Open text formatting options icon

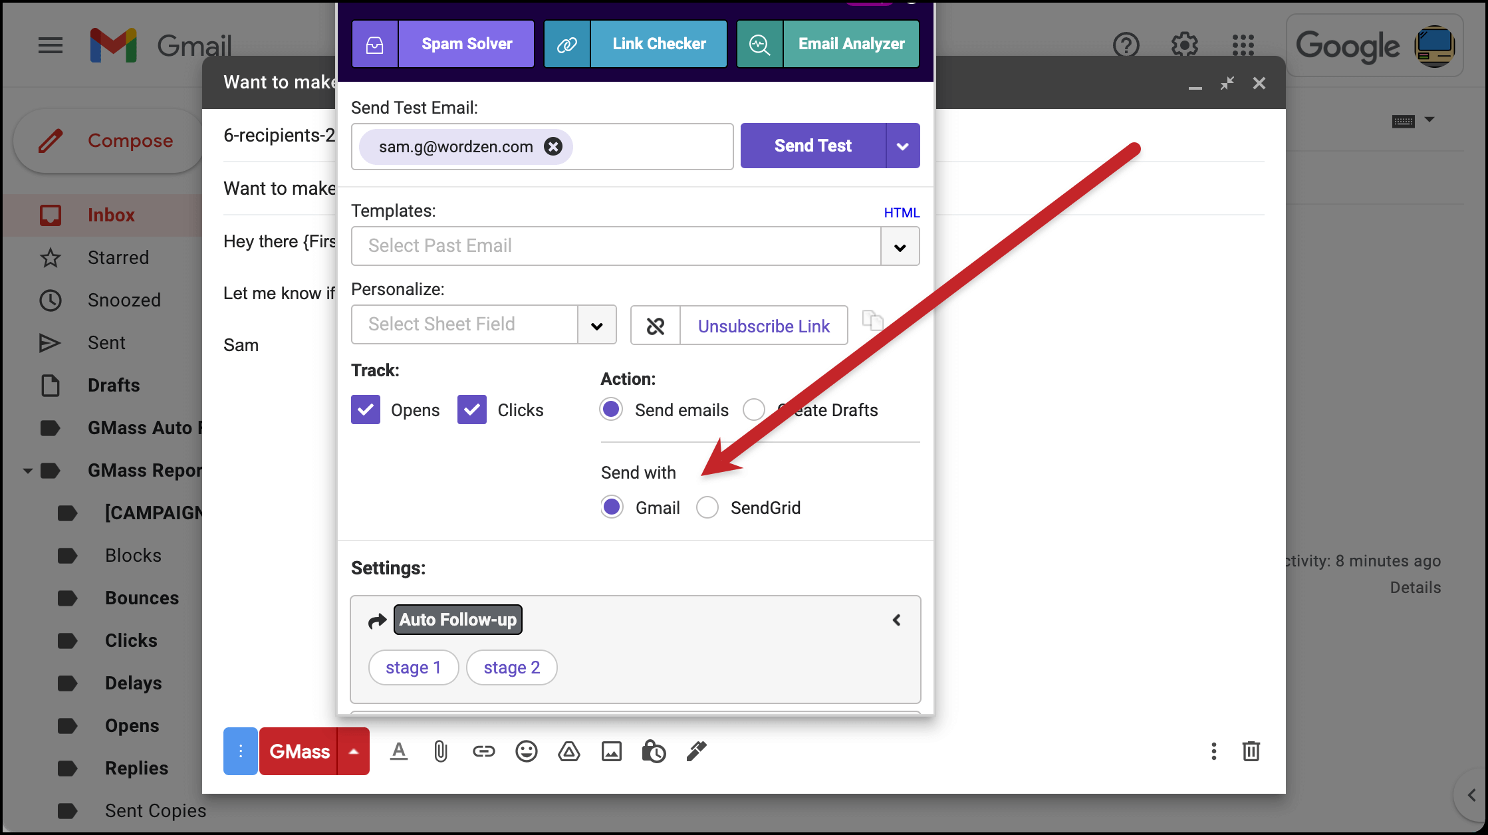click(399, 751)
